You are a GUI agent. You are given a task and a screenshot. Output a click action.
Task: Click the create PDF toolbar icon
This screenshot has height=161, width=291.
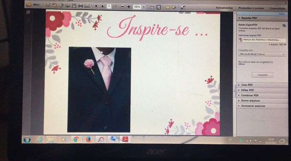point(48,5)
